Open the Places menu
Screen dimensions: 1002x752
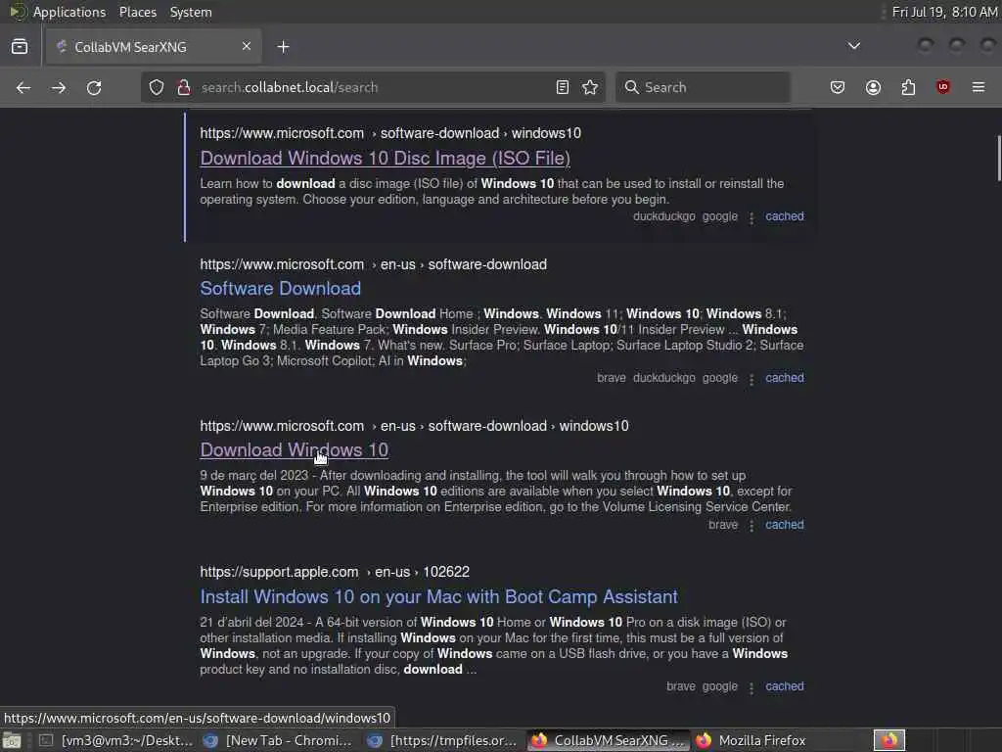(137, 12)
